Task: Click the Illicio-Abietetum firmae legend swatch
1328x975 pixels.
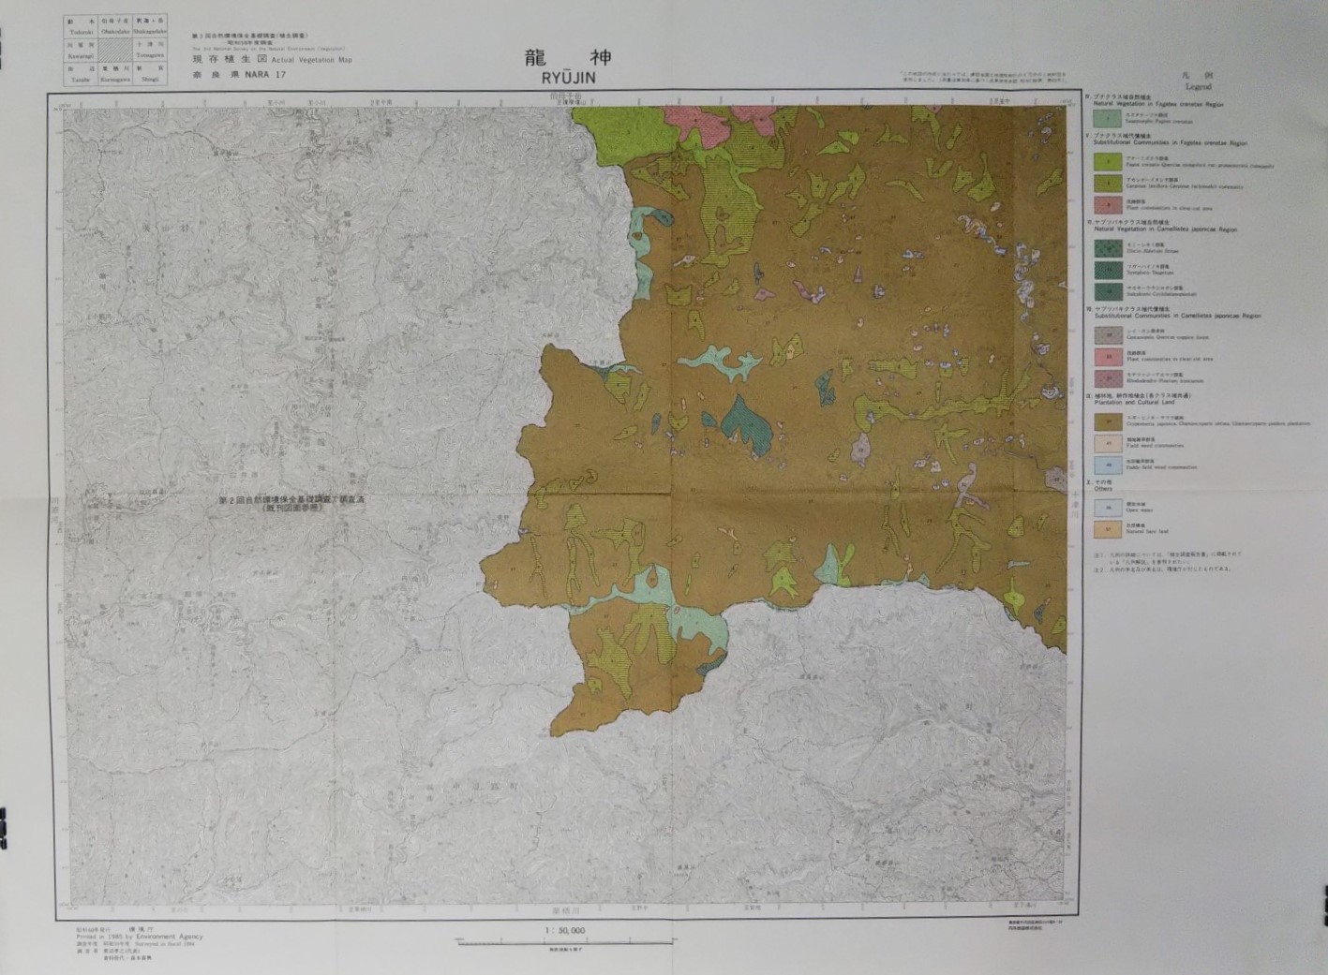Action: (1107, 248)
